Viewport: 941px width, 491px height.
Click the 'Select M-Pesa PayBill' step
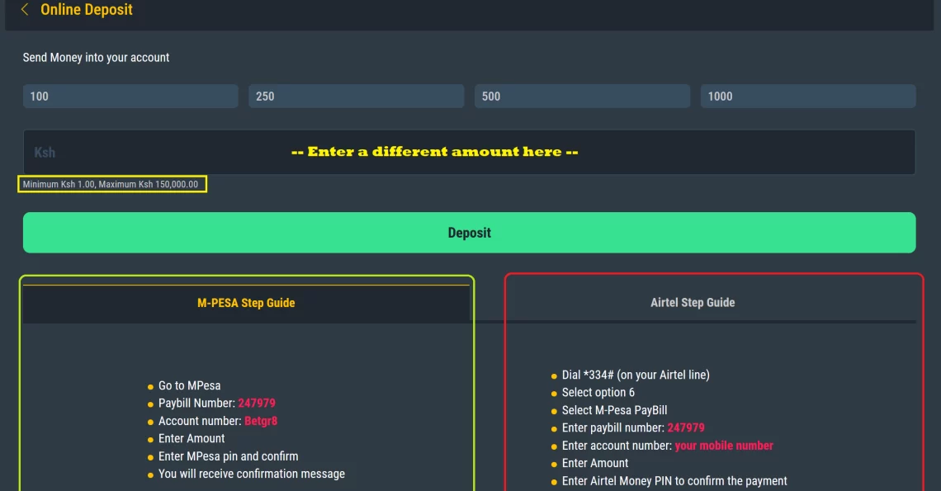click(614, 410)
